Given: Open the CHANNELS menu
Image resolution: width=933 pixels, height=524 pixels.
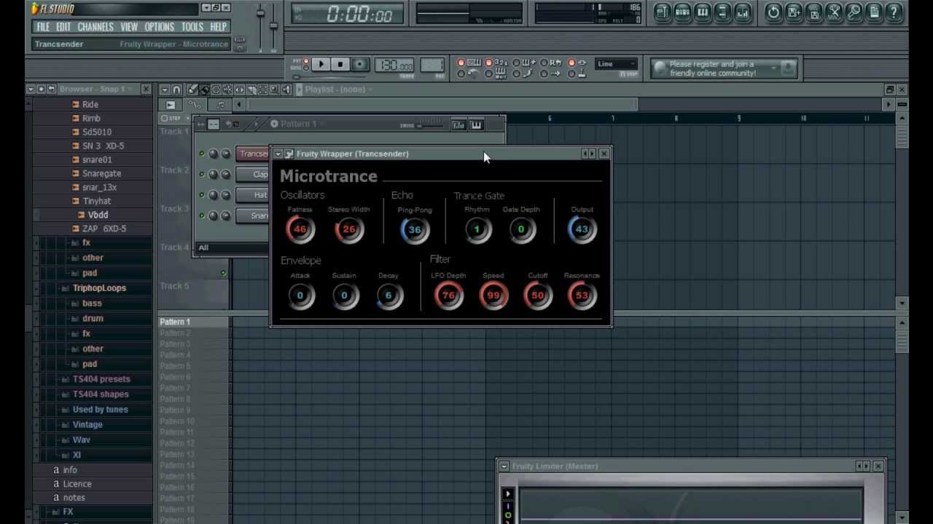Looking at the screenshot, I should point(95,27).
